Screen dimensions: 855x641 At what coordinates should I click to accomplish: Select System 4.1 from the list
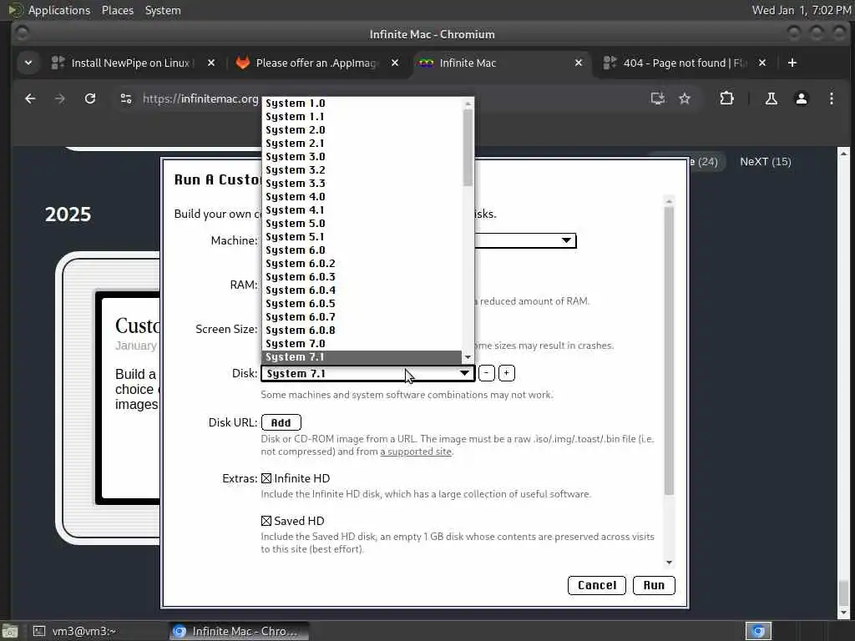point(362,209)
